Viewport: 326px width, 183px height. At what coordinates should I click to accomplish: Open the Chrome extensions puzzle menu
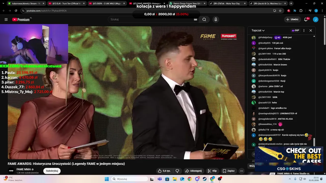[x=301, y=11]
